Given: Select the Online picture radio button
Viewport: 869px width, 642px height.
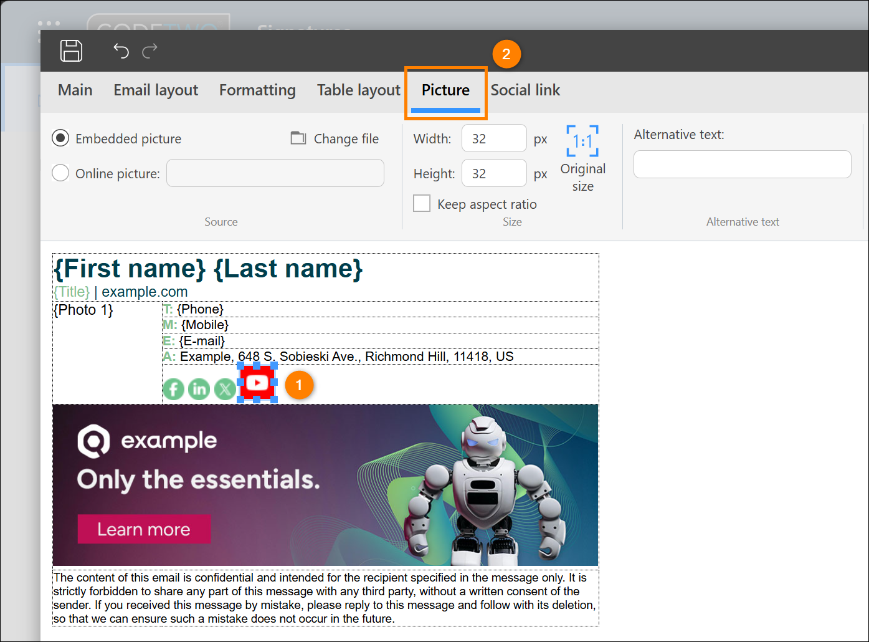Looking at the screenshot, I should click(60, 173).
